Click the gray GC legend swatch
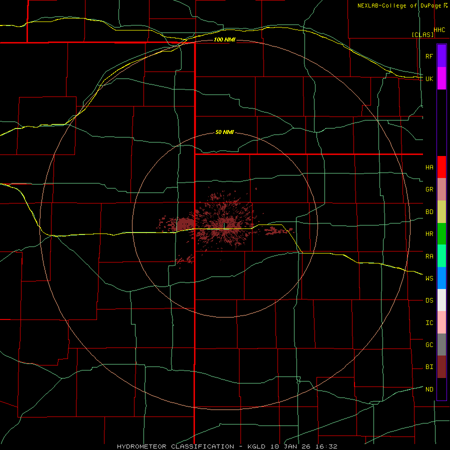Image resolution: width=450 pixels, height=450 pixels. tap(441, 344)
